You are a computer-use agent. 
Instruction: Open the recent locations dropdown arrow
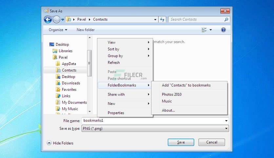[63, 20]
